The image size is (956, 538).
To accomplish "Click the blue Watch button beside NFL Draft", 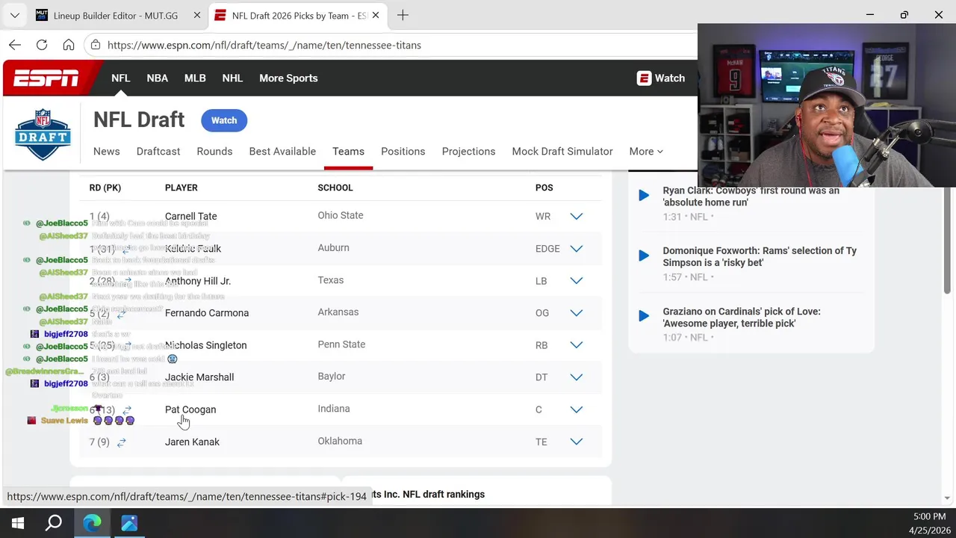I will click(x=224, y=120).
